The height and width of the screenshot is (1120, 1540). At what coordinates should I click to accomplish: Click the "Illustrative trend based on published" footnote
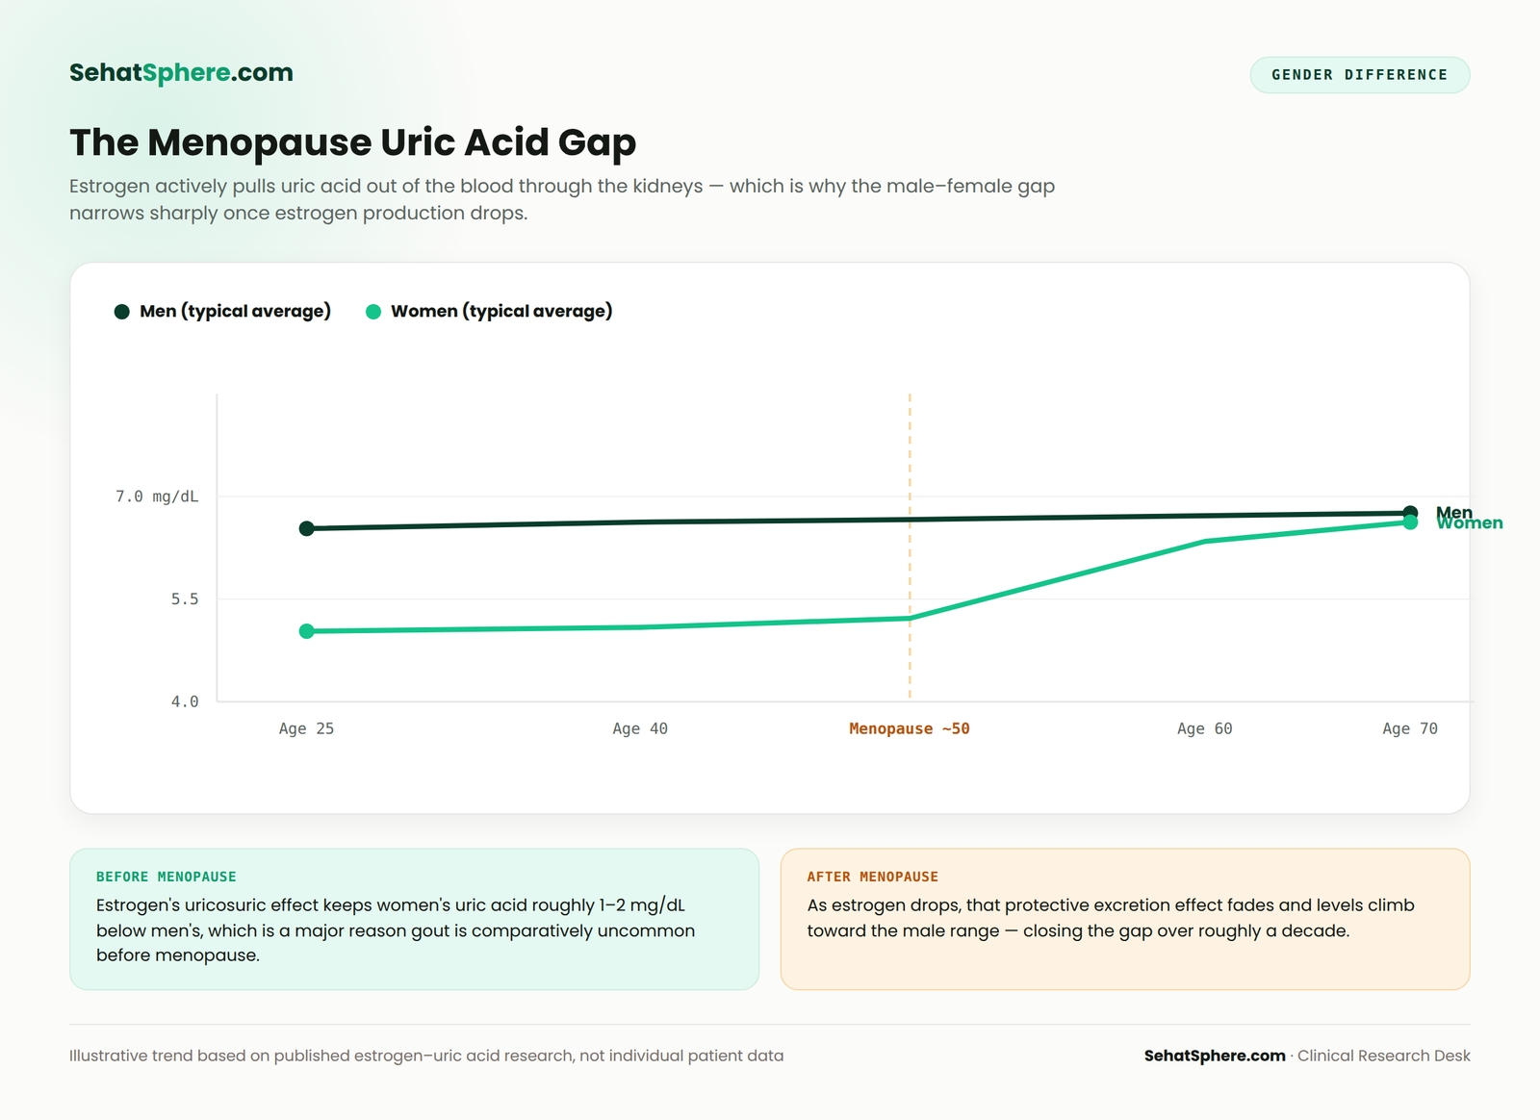coord(426,1056)
